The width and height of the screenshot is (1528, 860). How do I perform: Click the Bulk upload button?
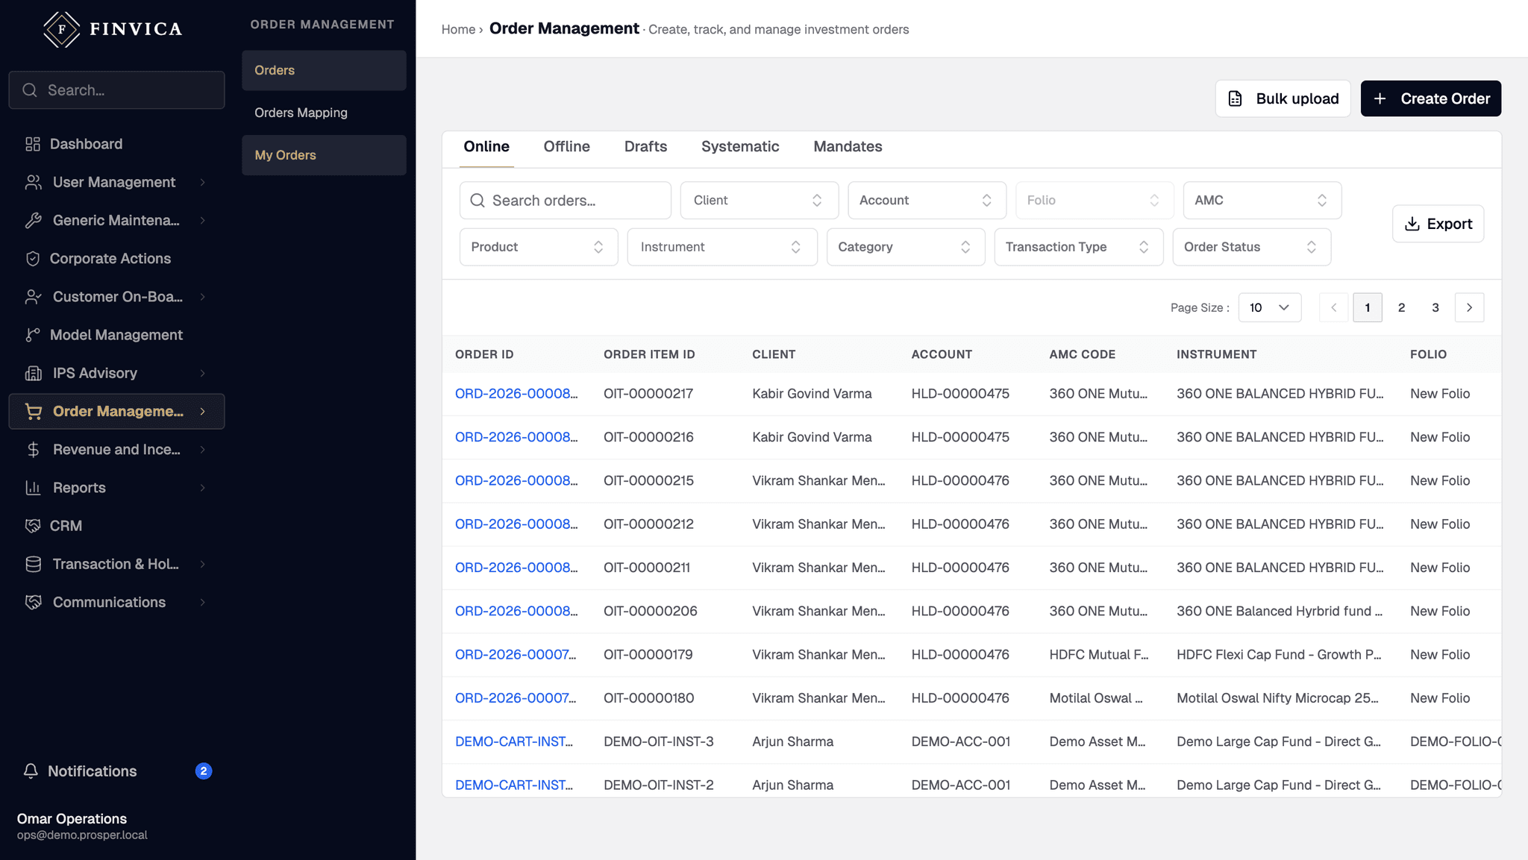tap(1283, 98)
